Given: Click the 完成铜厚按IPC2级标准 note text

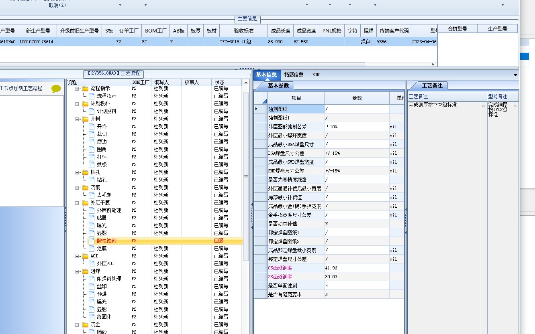Looking at the screenshot, I should point(433,105).
